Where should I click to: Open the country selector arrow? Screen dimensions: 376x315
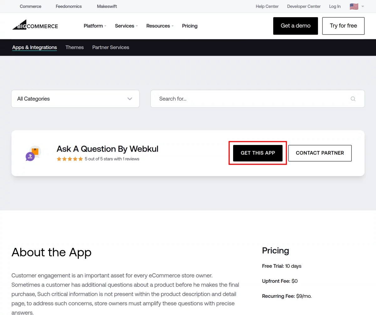pos(363,6)
